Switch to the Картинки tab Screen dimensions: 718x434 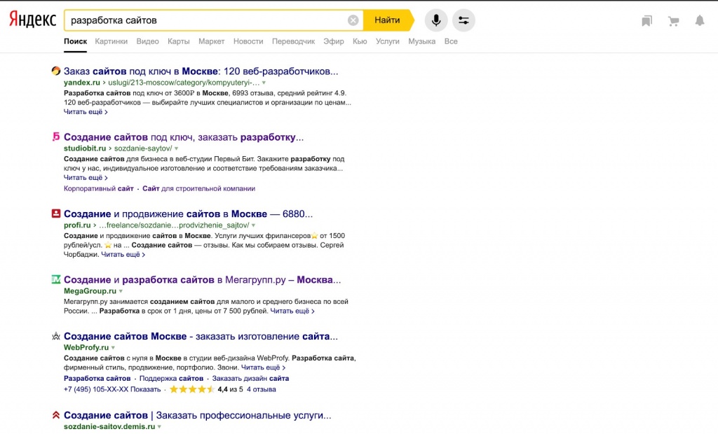[x=111, y=41]
